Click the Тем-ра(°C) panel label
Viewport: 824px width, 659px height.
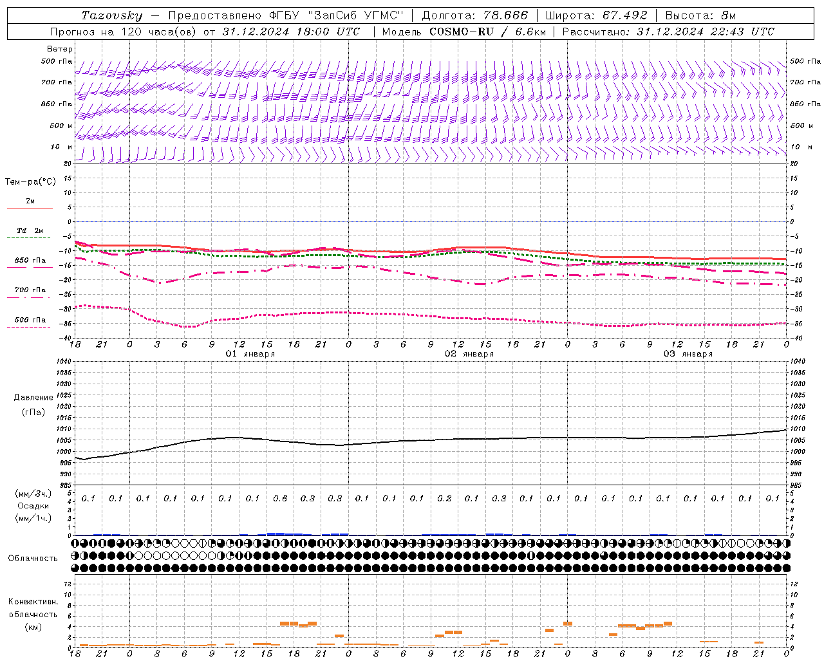[x=30, y=182]
